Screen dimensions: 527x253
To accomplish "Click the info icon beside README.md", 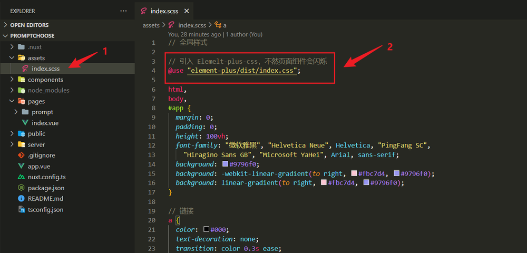I will 21,199.
